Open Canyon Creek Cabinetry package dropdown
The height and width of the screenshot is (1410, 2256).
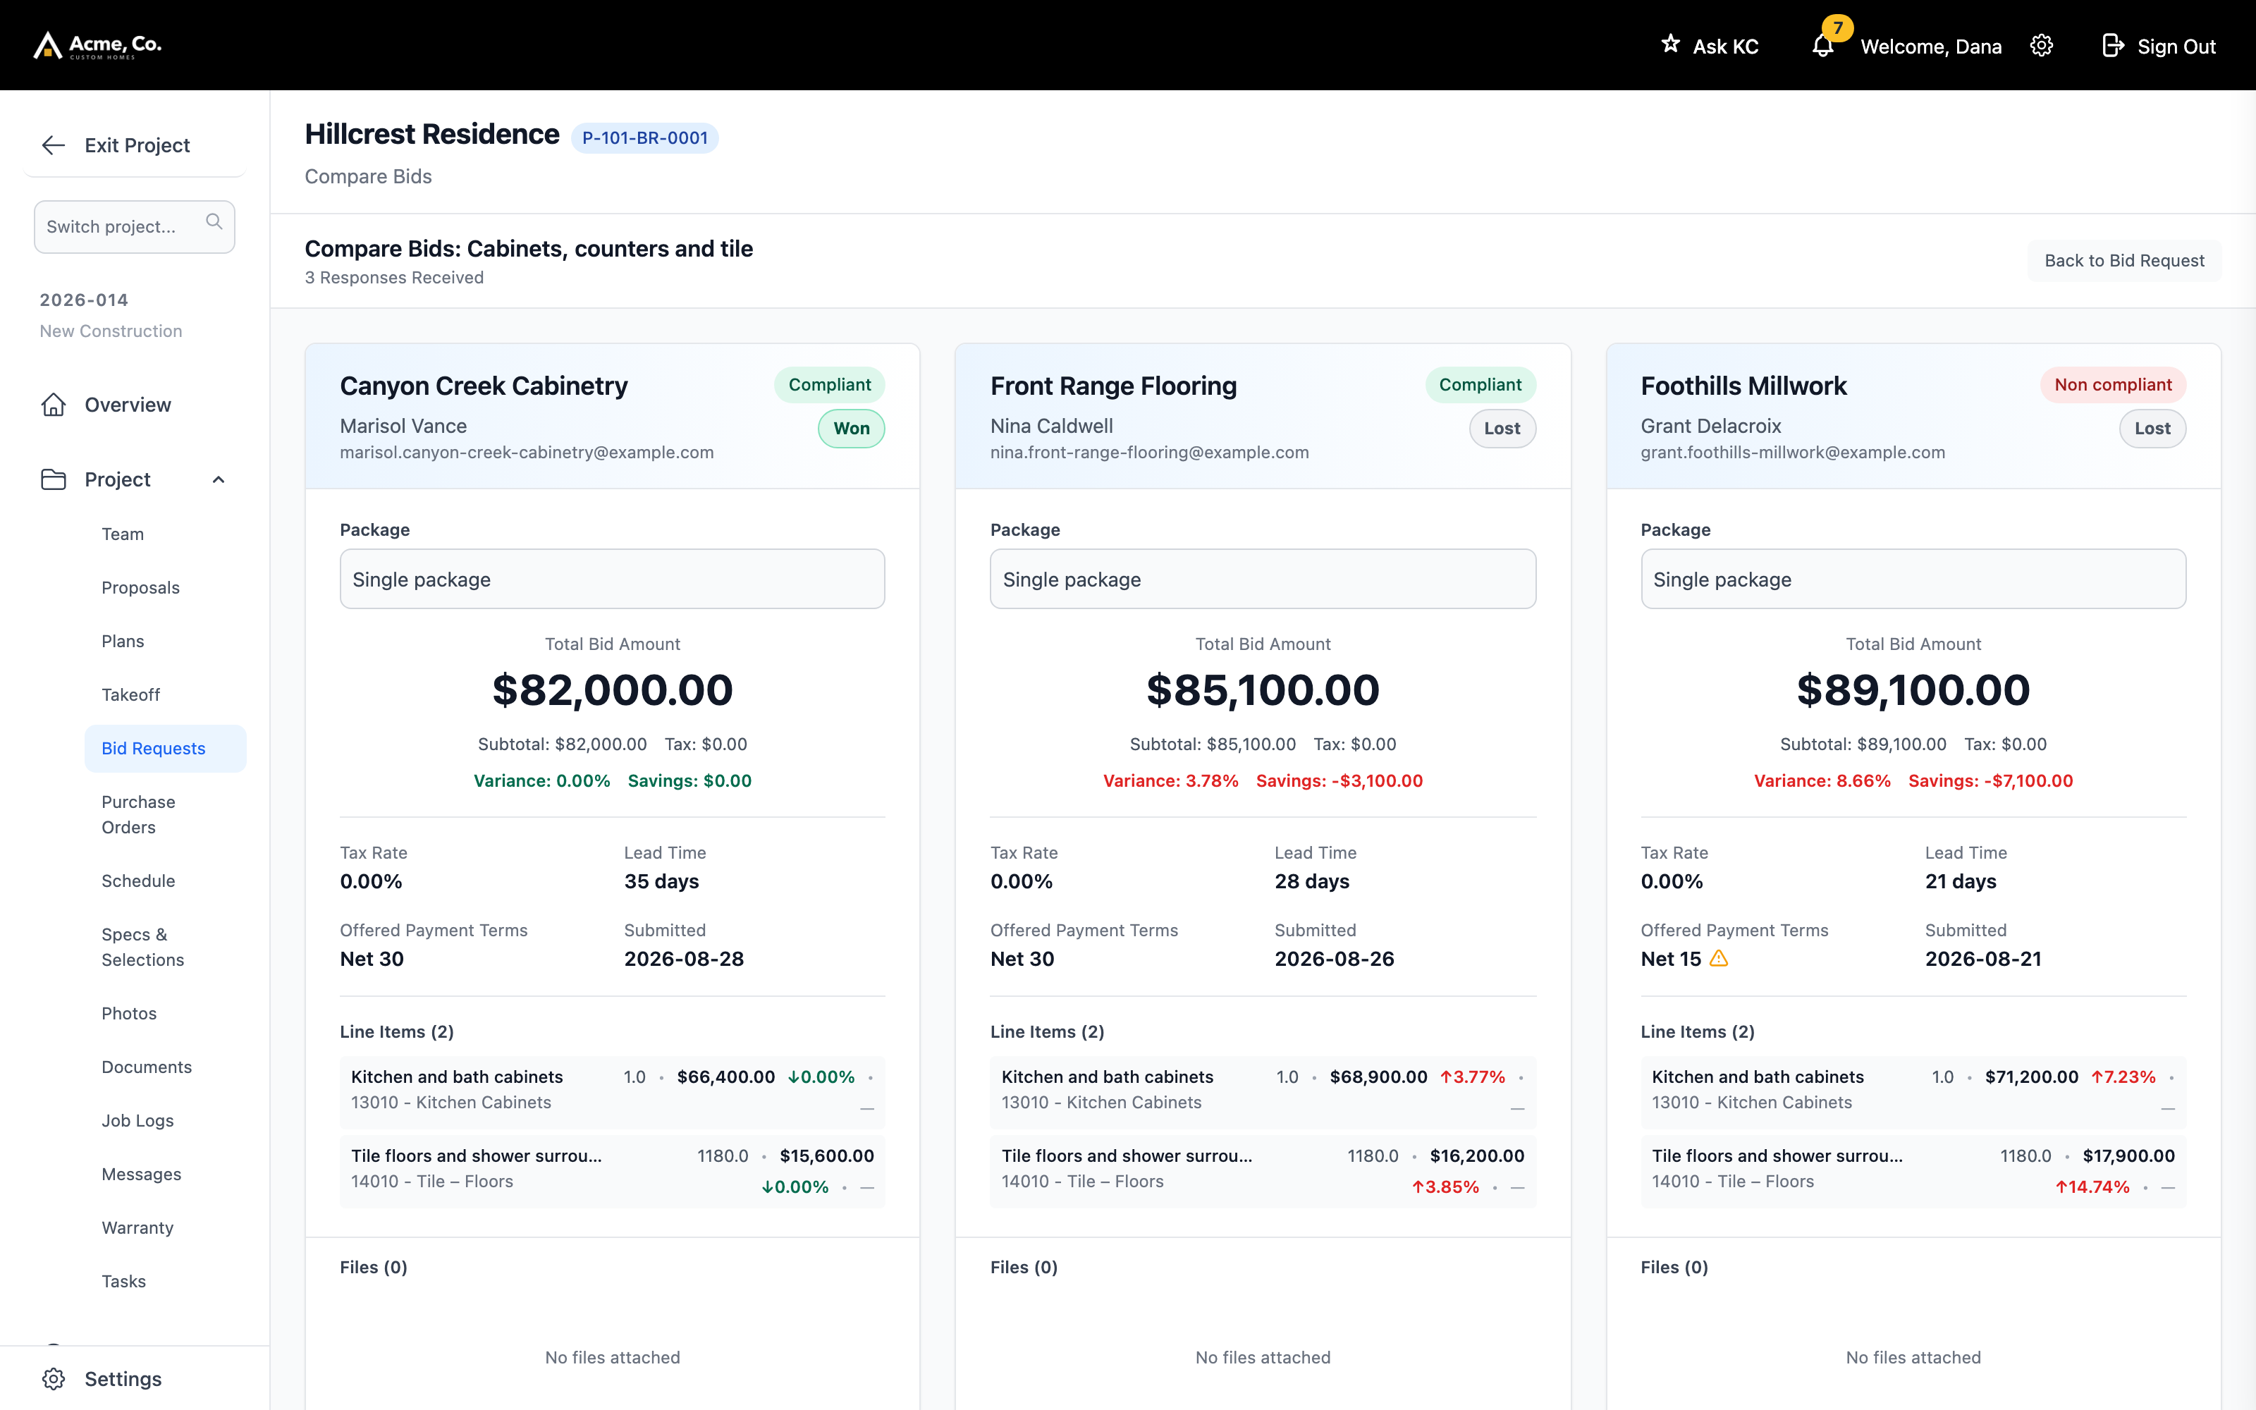tap(613, 579)
